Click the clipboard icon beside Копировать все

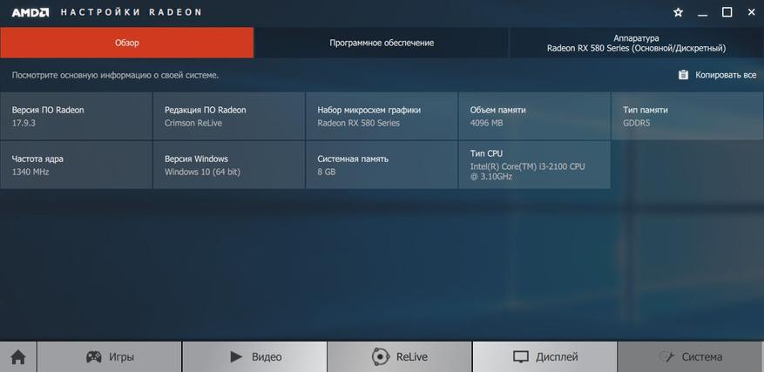tap(683, 75)
